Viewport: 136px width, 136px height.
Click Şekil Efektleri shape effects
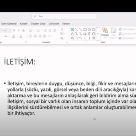(x=127, y=38)
